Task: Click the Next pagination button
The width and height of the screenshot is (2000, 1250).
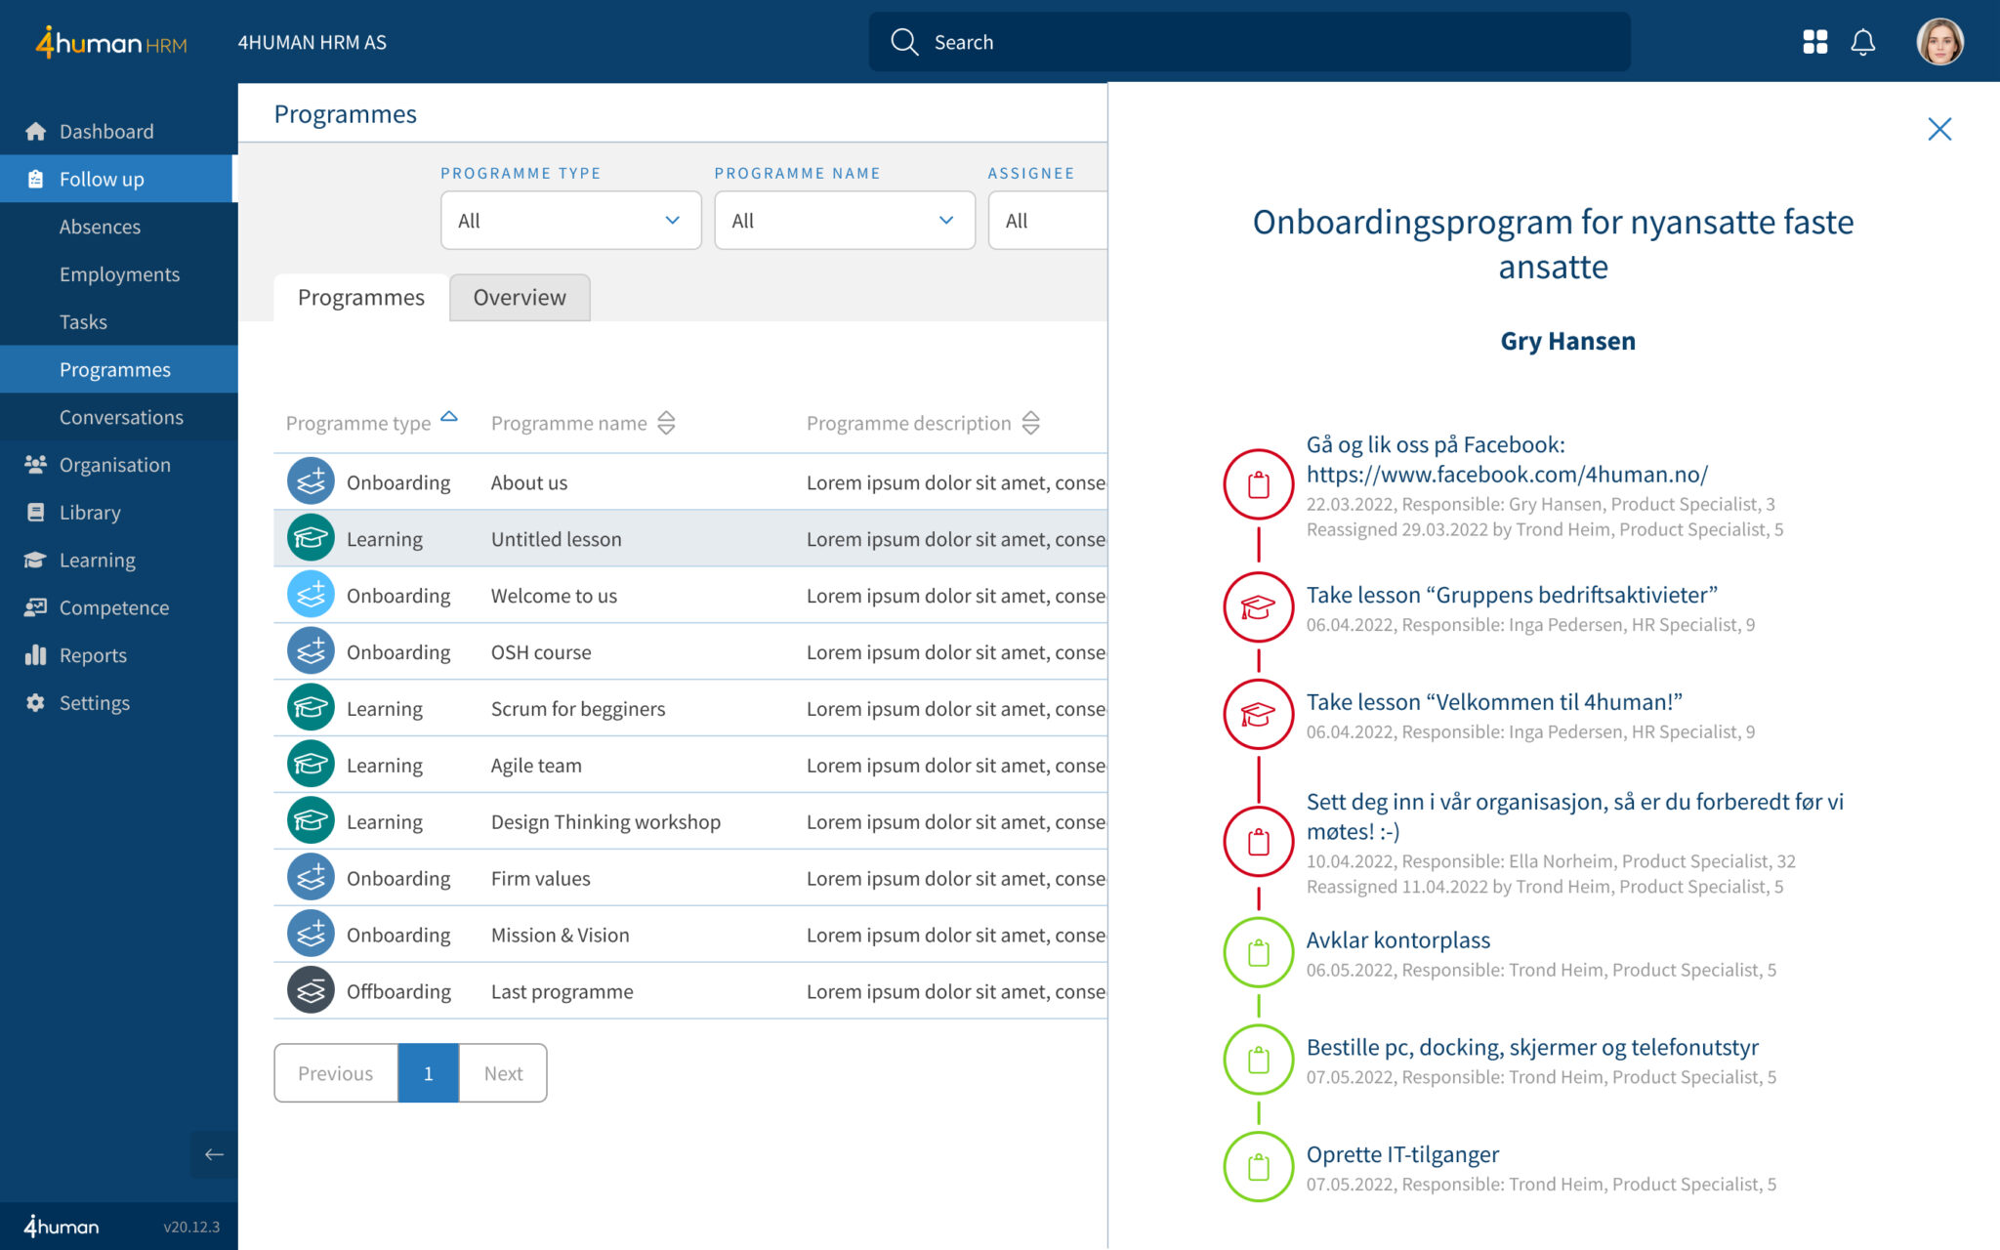Action: coord(502,1072)
